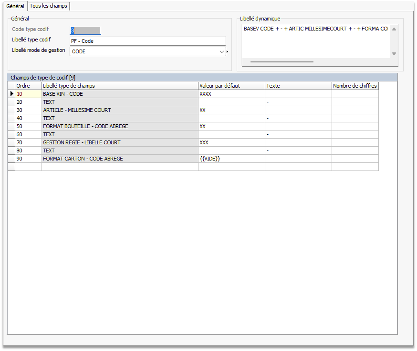Image resolution: width=417 pixels, height=351 pixels.
Task: Click the Libellé type codif text field
Action: pos(148,41)
